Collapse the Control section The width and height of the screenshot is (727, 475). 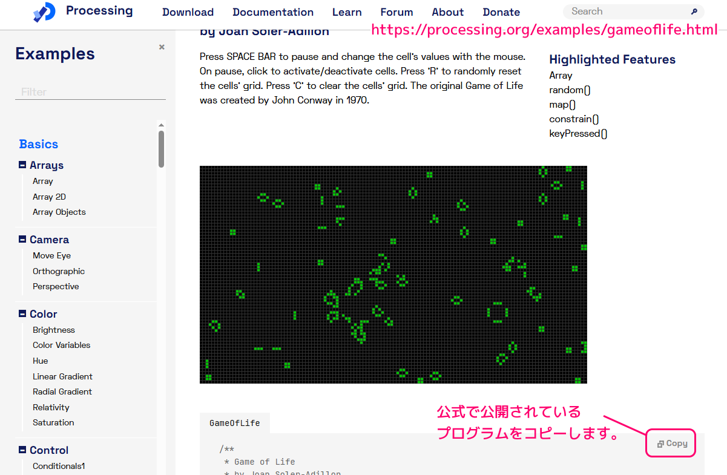[22, 450]
